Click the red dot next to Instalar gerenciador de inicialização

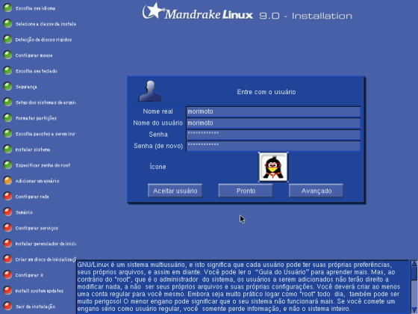coord(7,244)
